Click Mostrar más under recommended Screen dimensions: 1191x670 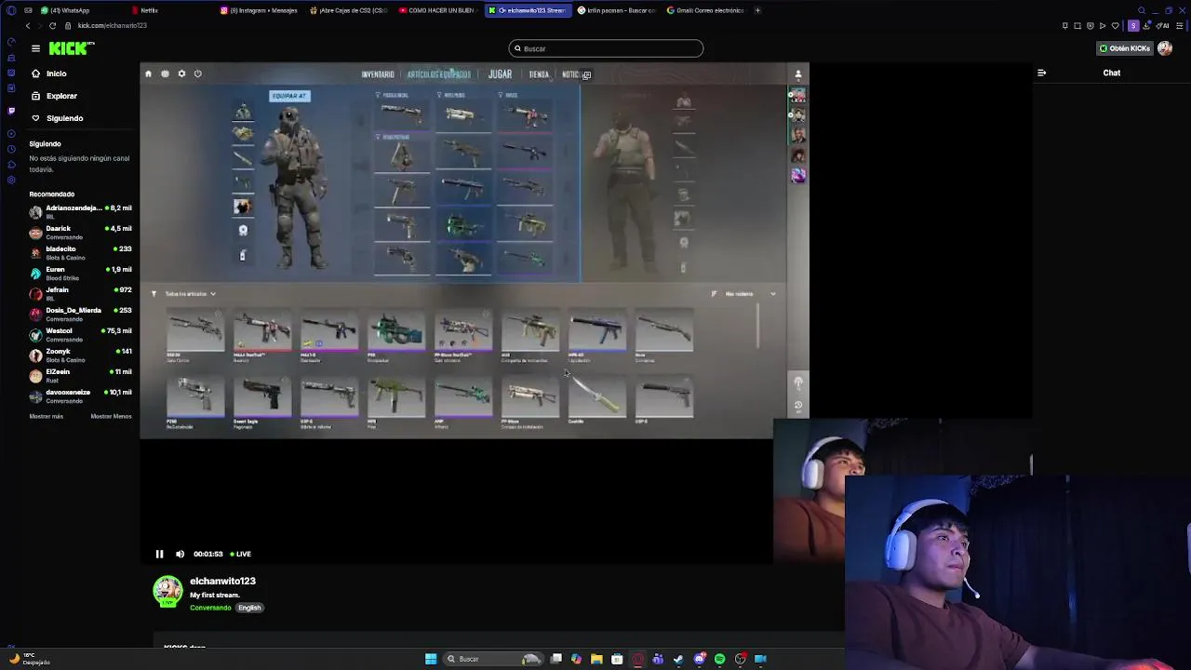(x=47, y=416)
